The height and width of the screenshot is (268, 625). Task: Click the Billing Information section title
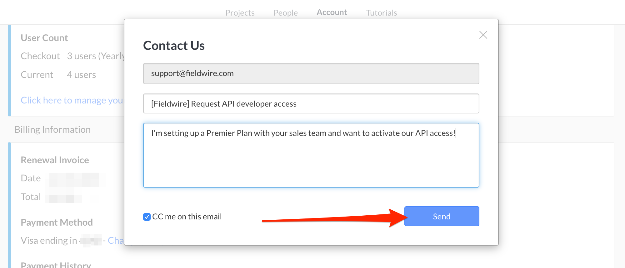coord(52,130)
